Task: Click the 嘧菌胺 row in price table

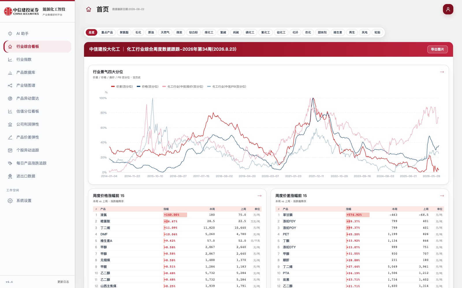Action: click(177, 221)
